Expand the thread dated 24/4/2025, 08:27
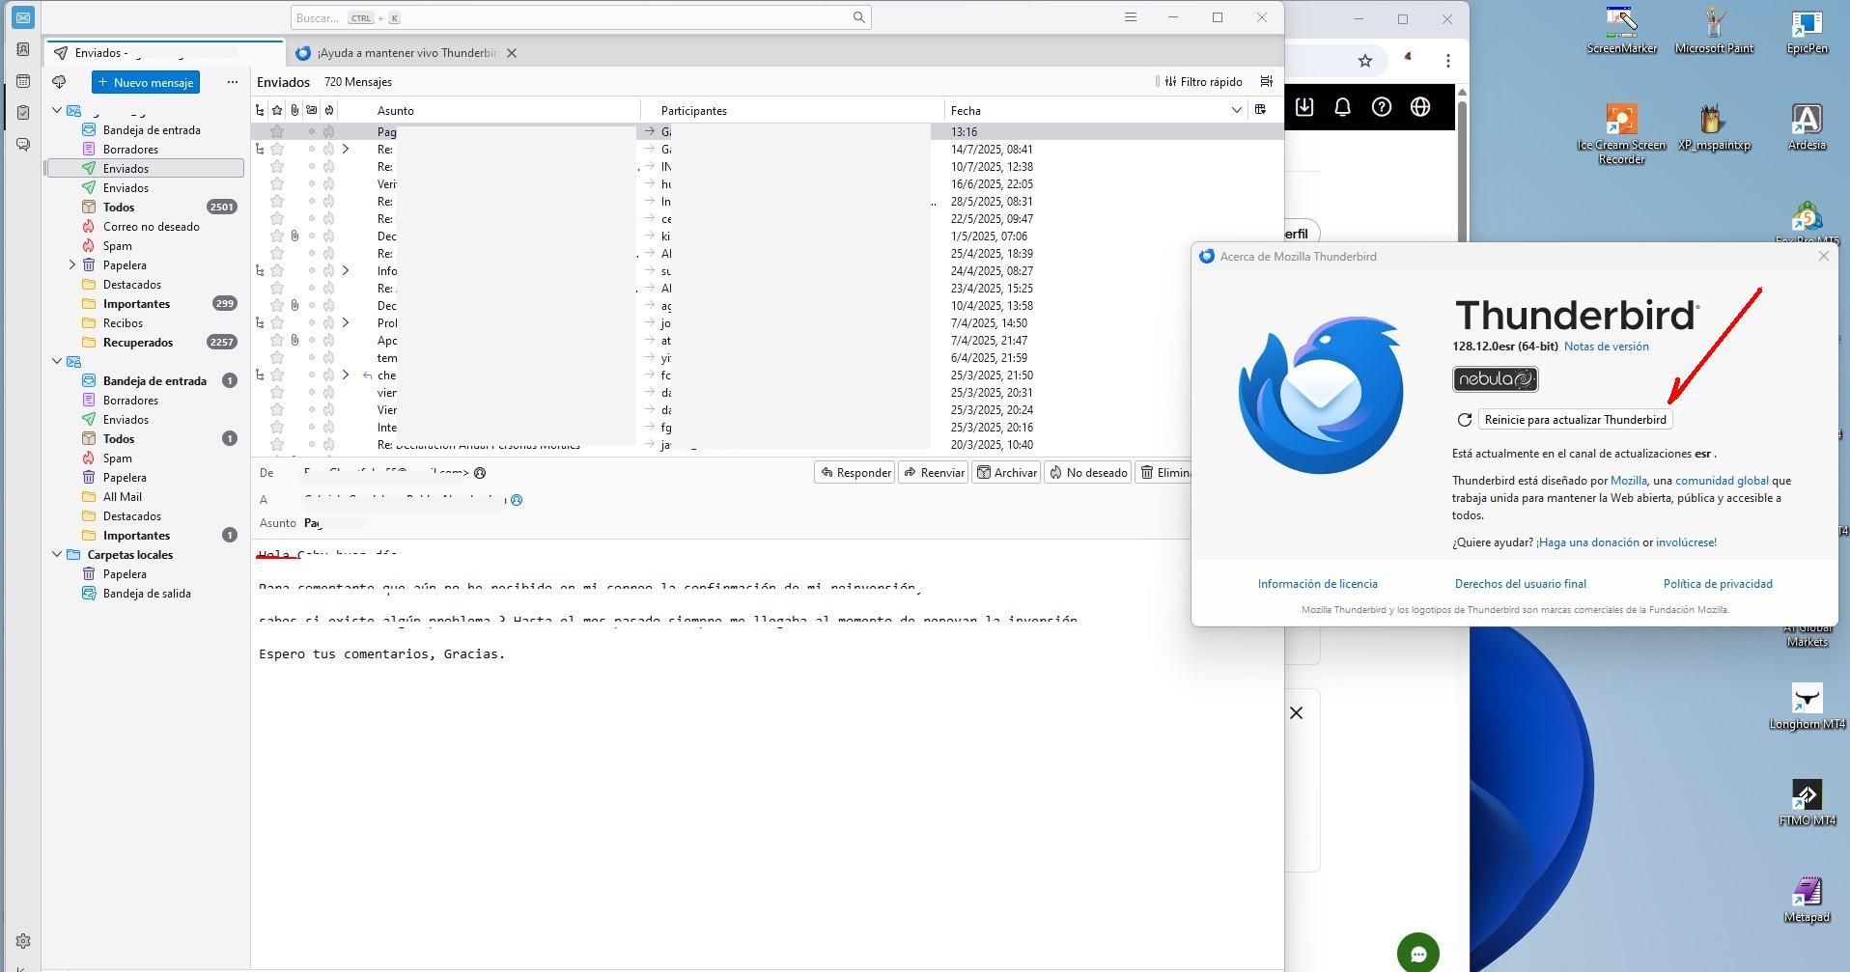The height and width of the screenshot is (972, 1850). point(346,271)
